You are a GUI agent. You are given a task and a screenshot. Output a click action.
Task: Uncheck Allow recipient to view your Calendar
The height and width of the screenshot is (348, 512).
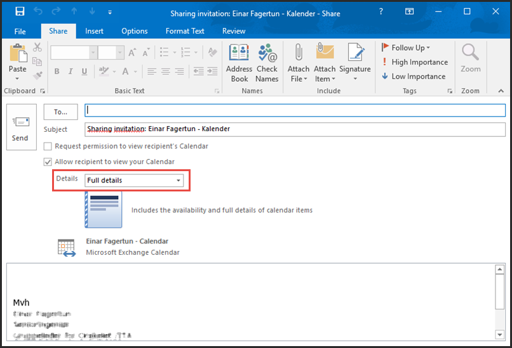coord(48,162)
